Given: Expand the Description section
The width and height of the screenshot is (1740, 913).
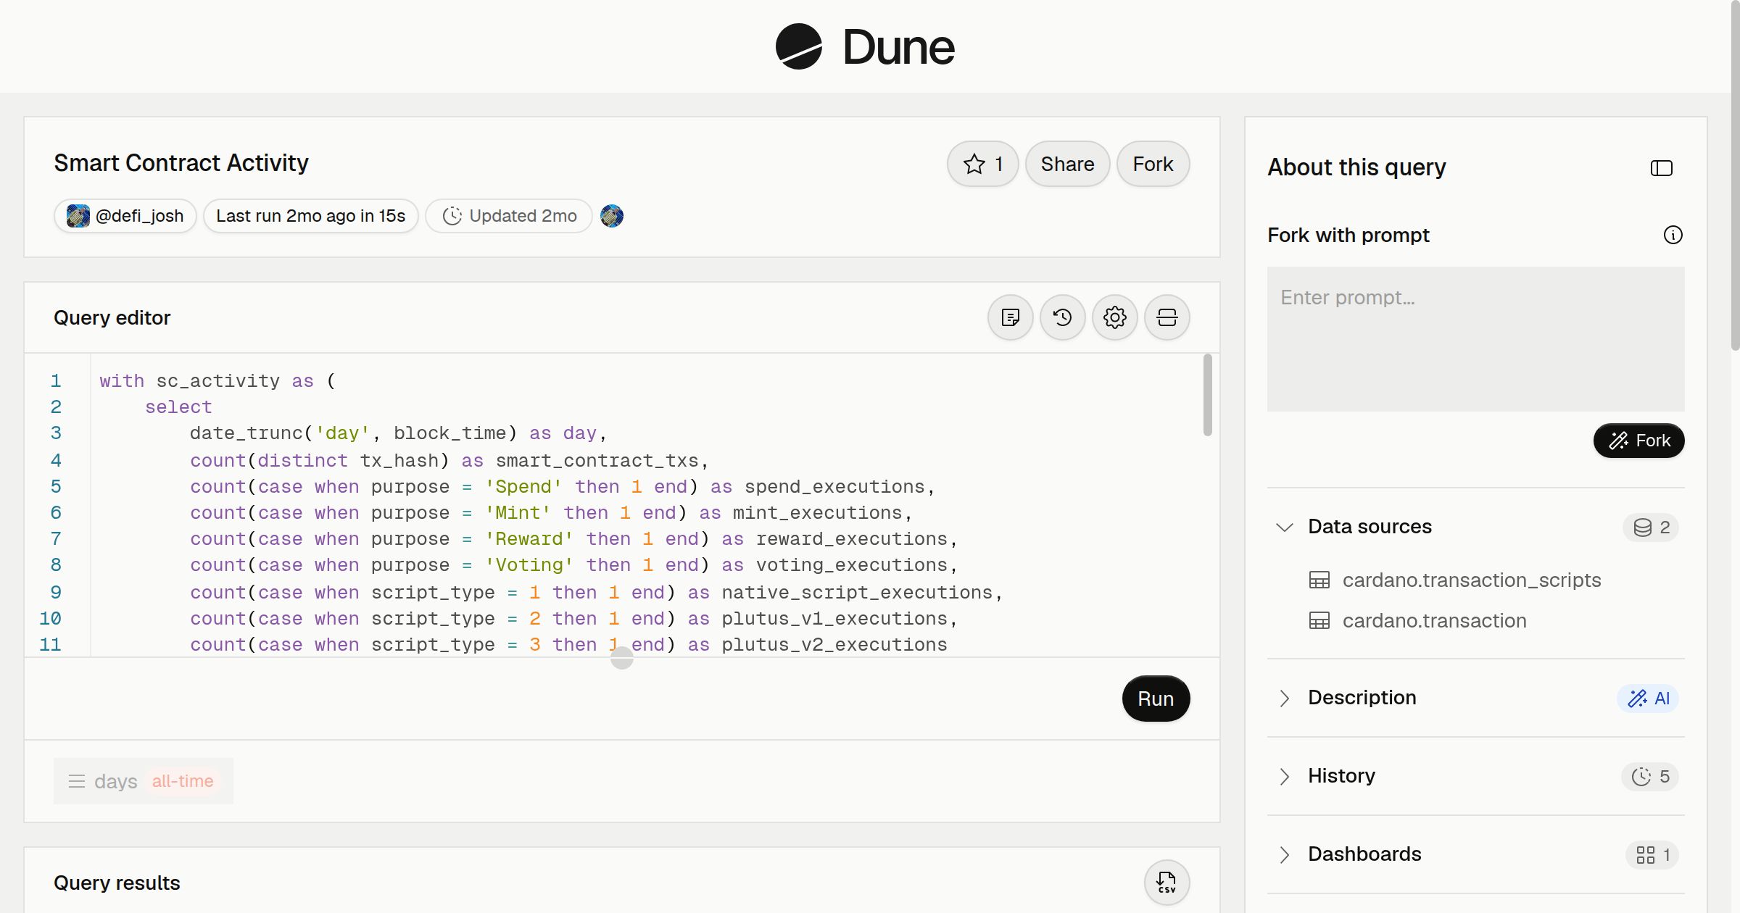Looking at the screenshot, I should [1284, 698].
